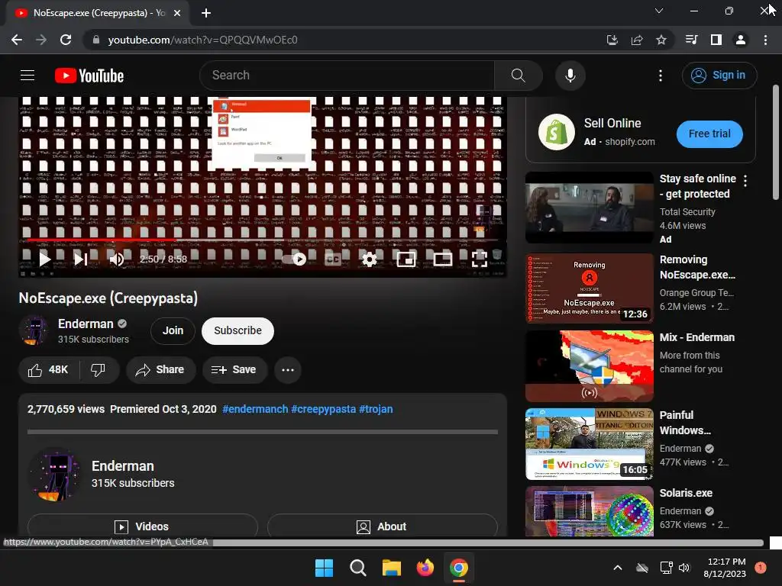Close the NoEscape.exe tab

[177, 13]
